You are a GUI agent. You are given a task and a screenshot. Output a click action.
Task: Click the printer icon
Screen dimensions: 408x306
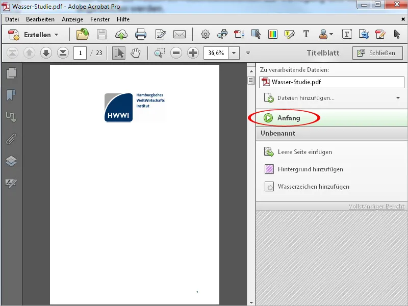(x=141, y=34)
